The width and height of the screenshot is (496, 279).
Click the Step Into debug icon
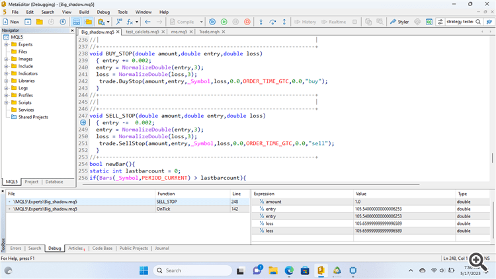(261, 22)
